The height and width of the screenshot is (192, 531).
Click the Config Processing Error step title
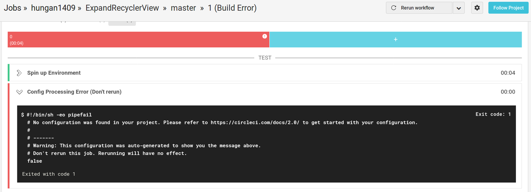tap(74, 92)
